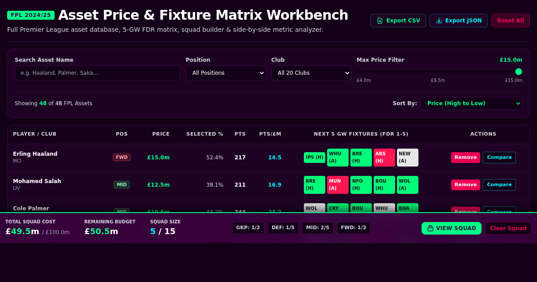Click Salah's MUN (A) fixture chip

tap(338, 185)
